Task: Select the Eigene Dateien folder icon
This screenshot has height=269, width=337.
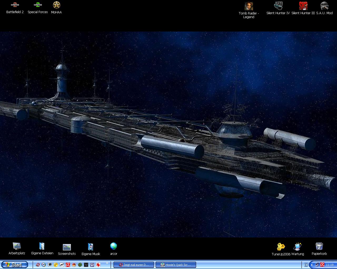Action: pos(42,249)
